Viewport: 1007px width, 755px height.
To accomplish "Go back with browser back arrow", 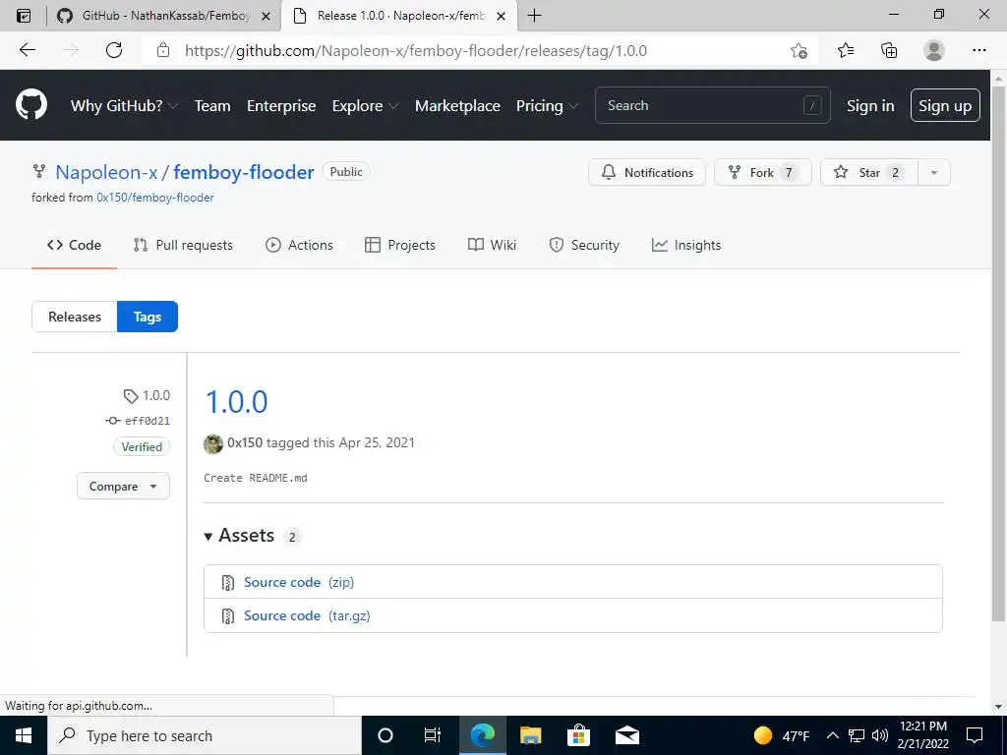I will click(27, 50).
